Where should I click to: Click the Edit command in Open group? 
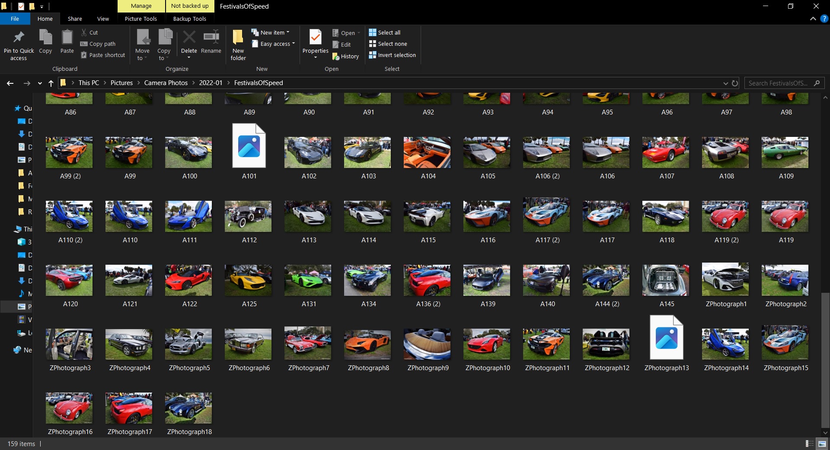click(x=342, y=44)
